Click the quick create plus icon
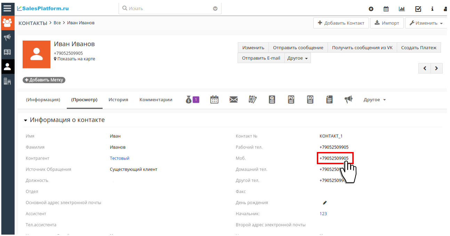This screenshot has height=236, width=450. (x=371, y=9)
